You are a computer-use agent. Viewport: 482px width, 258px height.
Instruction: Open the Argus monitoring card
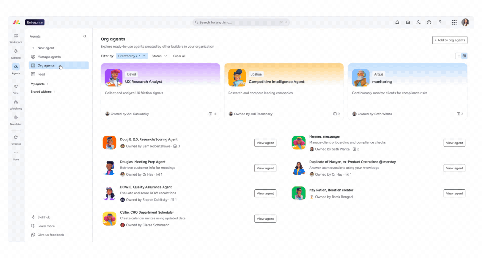click(407, 91)
